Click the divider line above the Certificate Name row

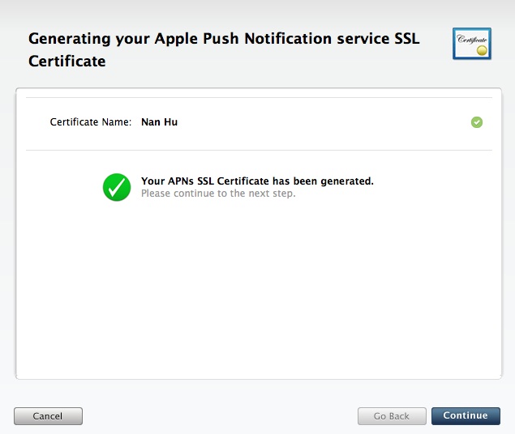(258, 98)
